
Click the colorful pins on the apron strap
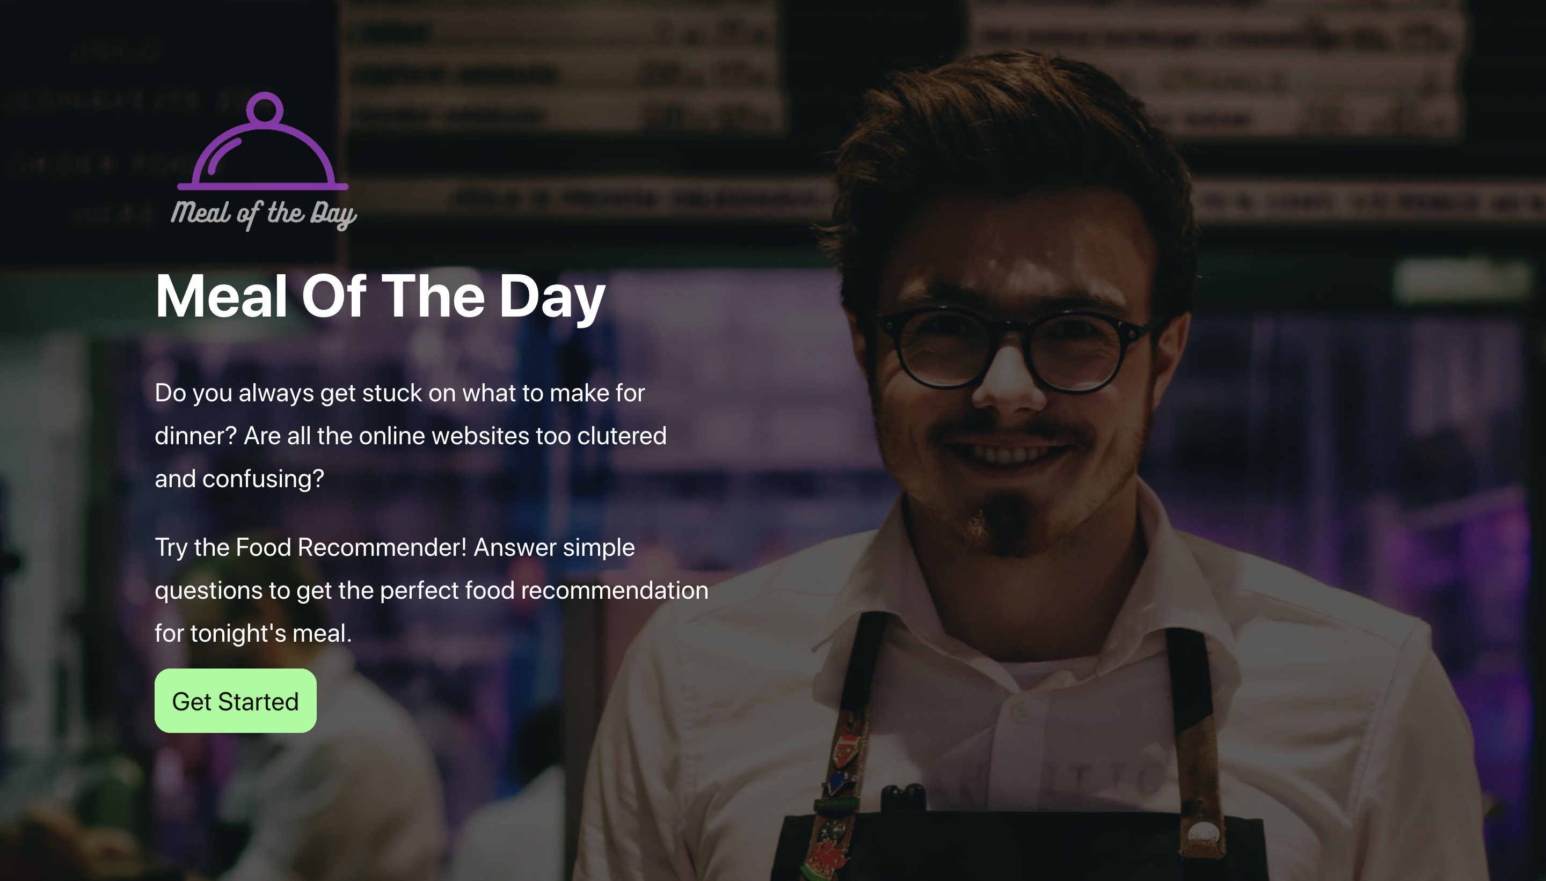click(x=836, y=799)
